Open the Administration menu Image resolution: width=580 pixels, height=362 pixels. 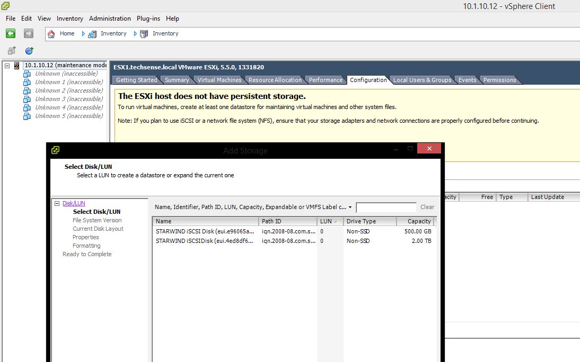coord(110,19)
